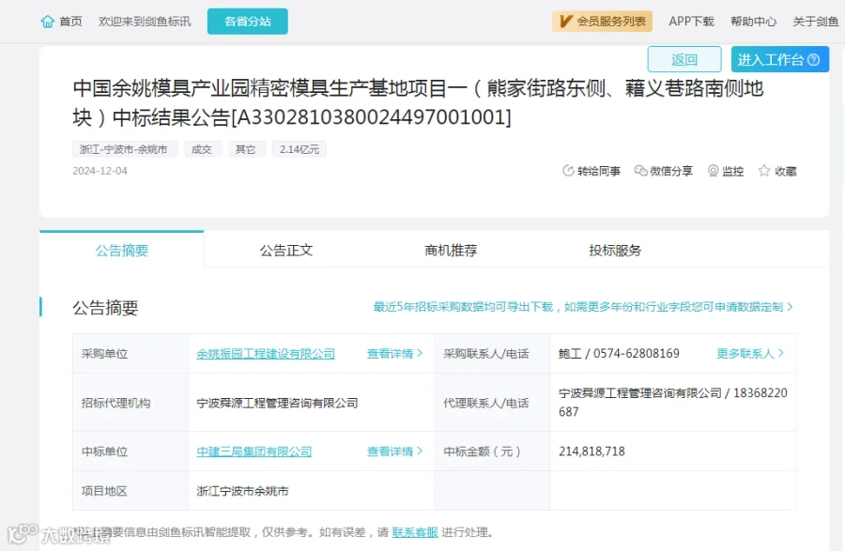Open APP下载 link

click(691, 22)
